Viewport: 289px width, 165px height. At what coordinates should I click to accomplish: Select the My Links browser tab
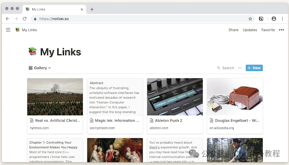coord(54,9)
